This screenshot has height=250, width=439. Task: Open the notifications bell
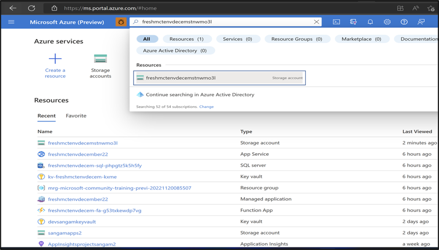coord(370,22)
